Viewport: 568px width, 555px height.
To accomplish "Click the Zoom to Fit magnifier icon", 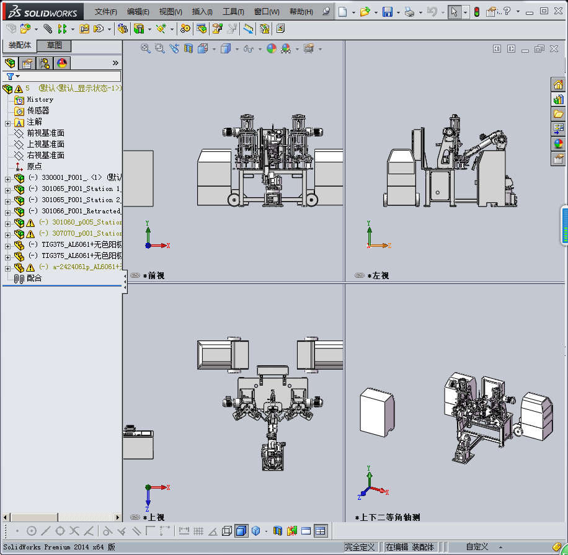I will coord(146,48).
